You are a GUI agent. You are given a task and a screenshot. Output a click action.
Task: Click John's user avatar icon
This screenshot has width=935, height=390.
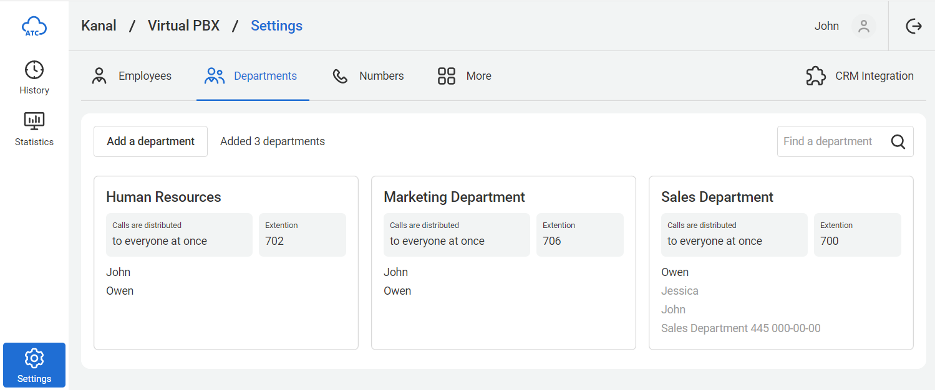point(863,26)
